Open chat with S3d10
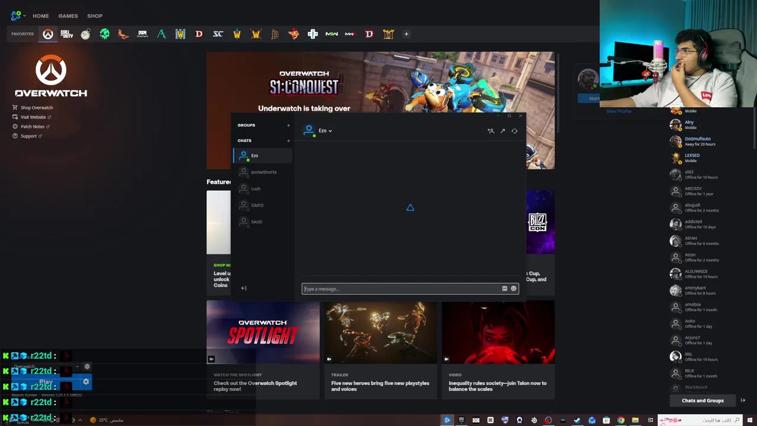This screenshot has width=757, height=426. 263,205
